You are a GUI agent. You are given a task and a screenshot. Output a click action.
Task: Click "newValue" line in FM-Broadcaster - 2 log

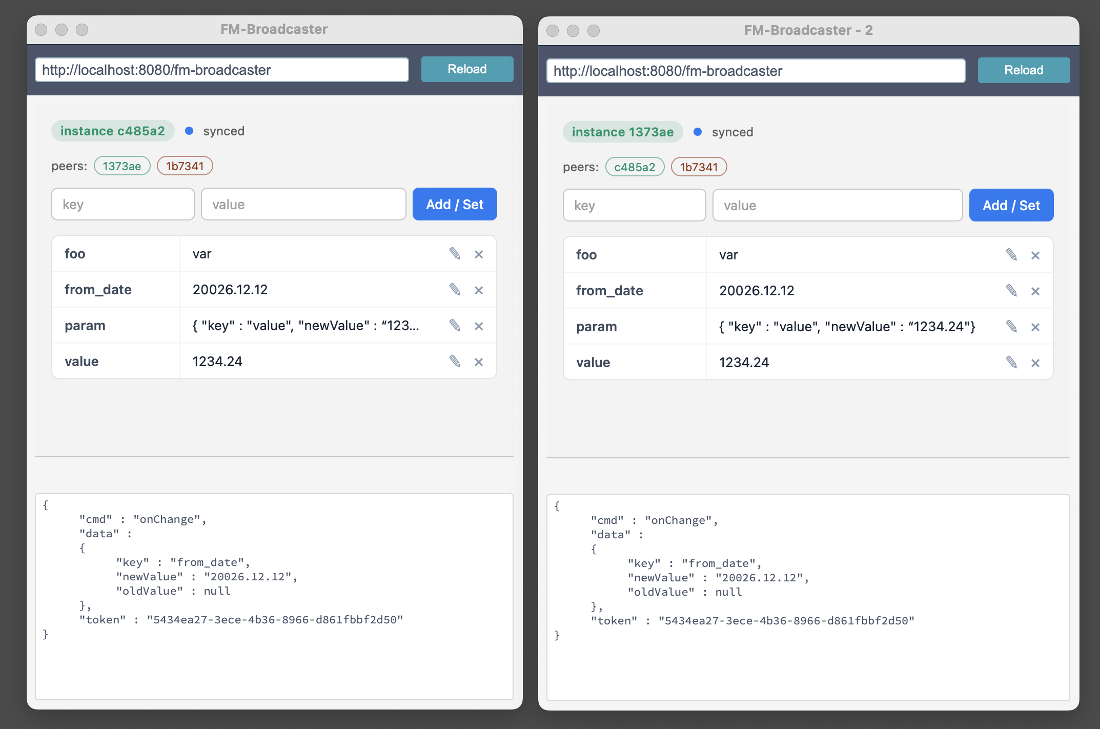[x=718, y=578]
